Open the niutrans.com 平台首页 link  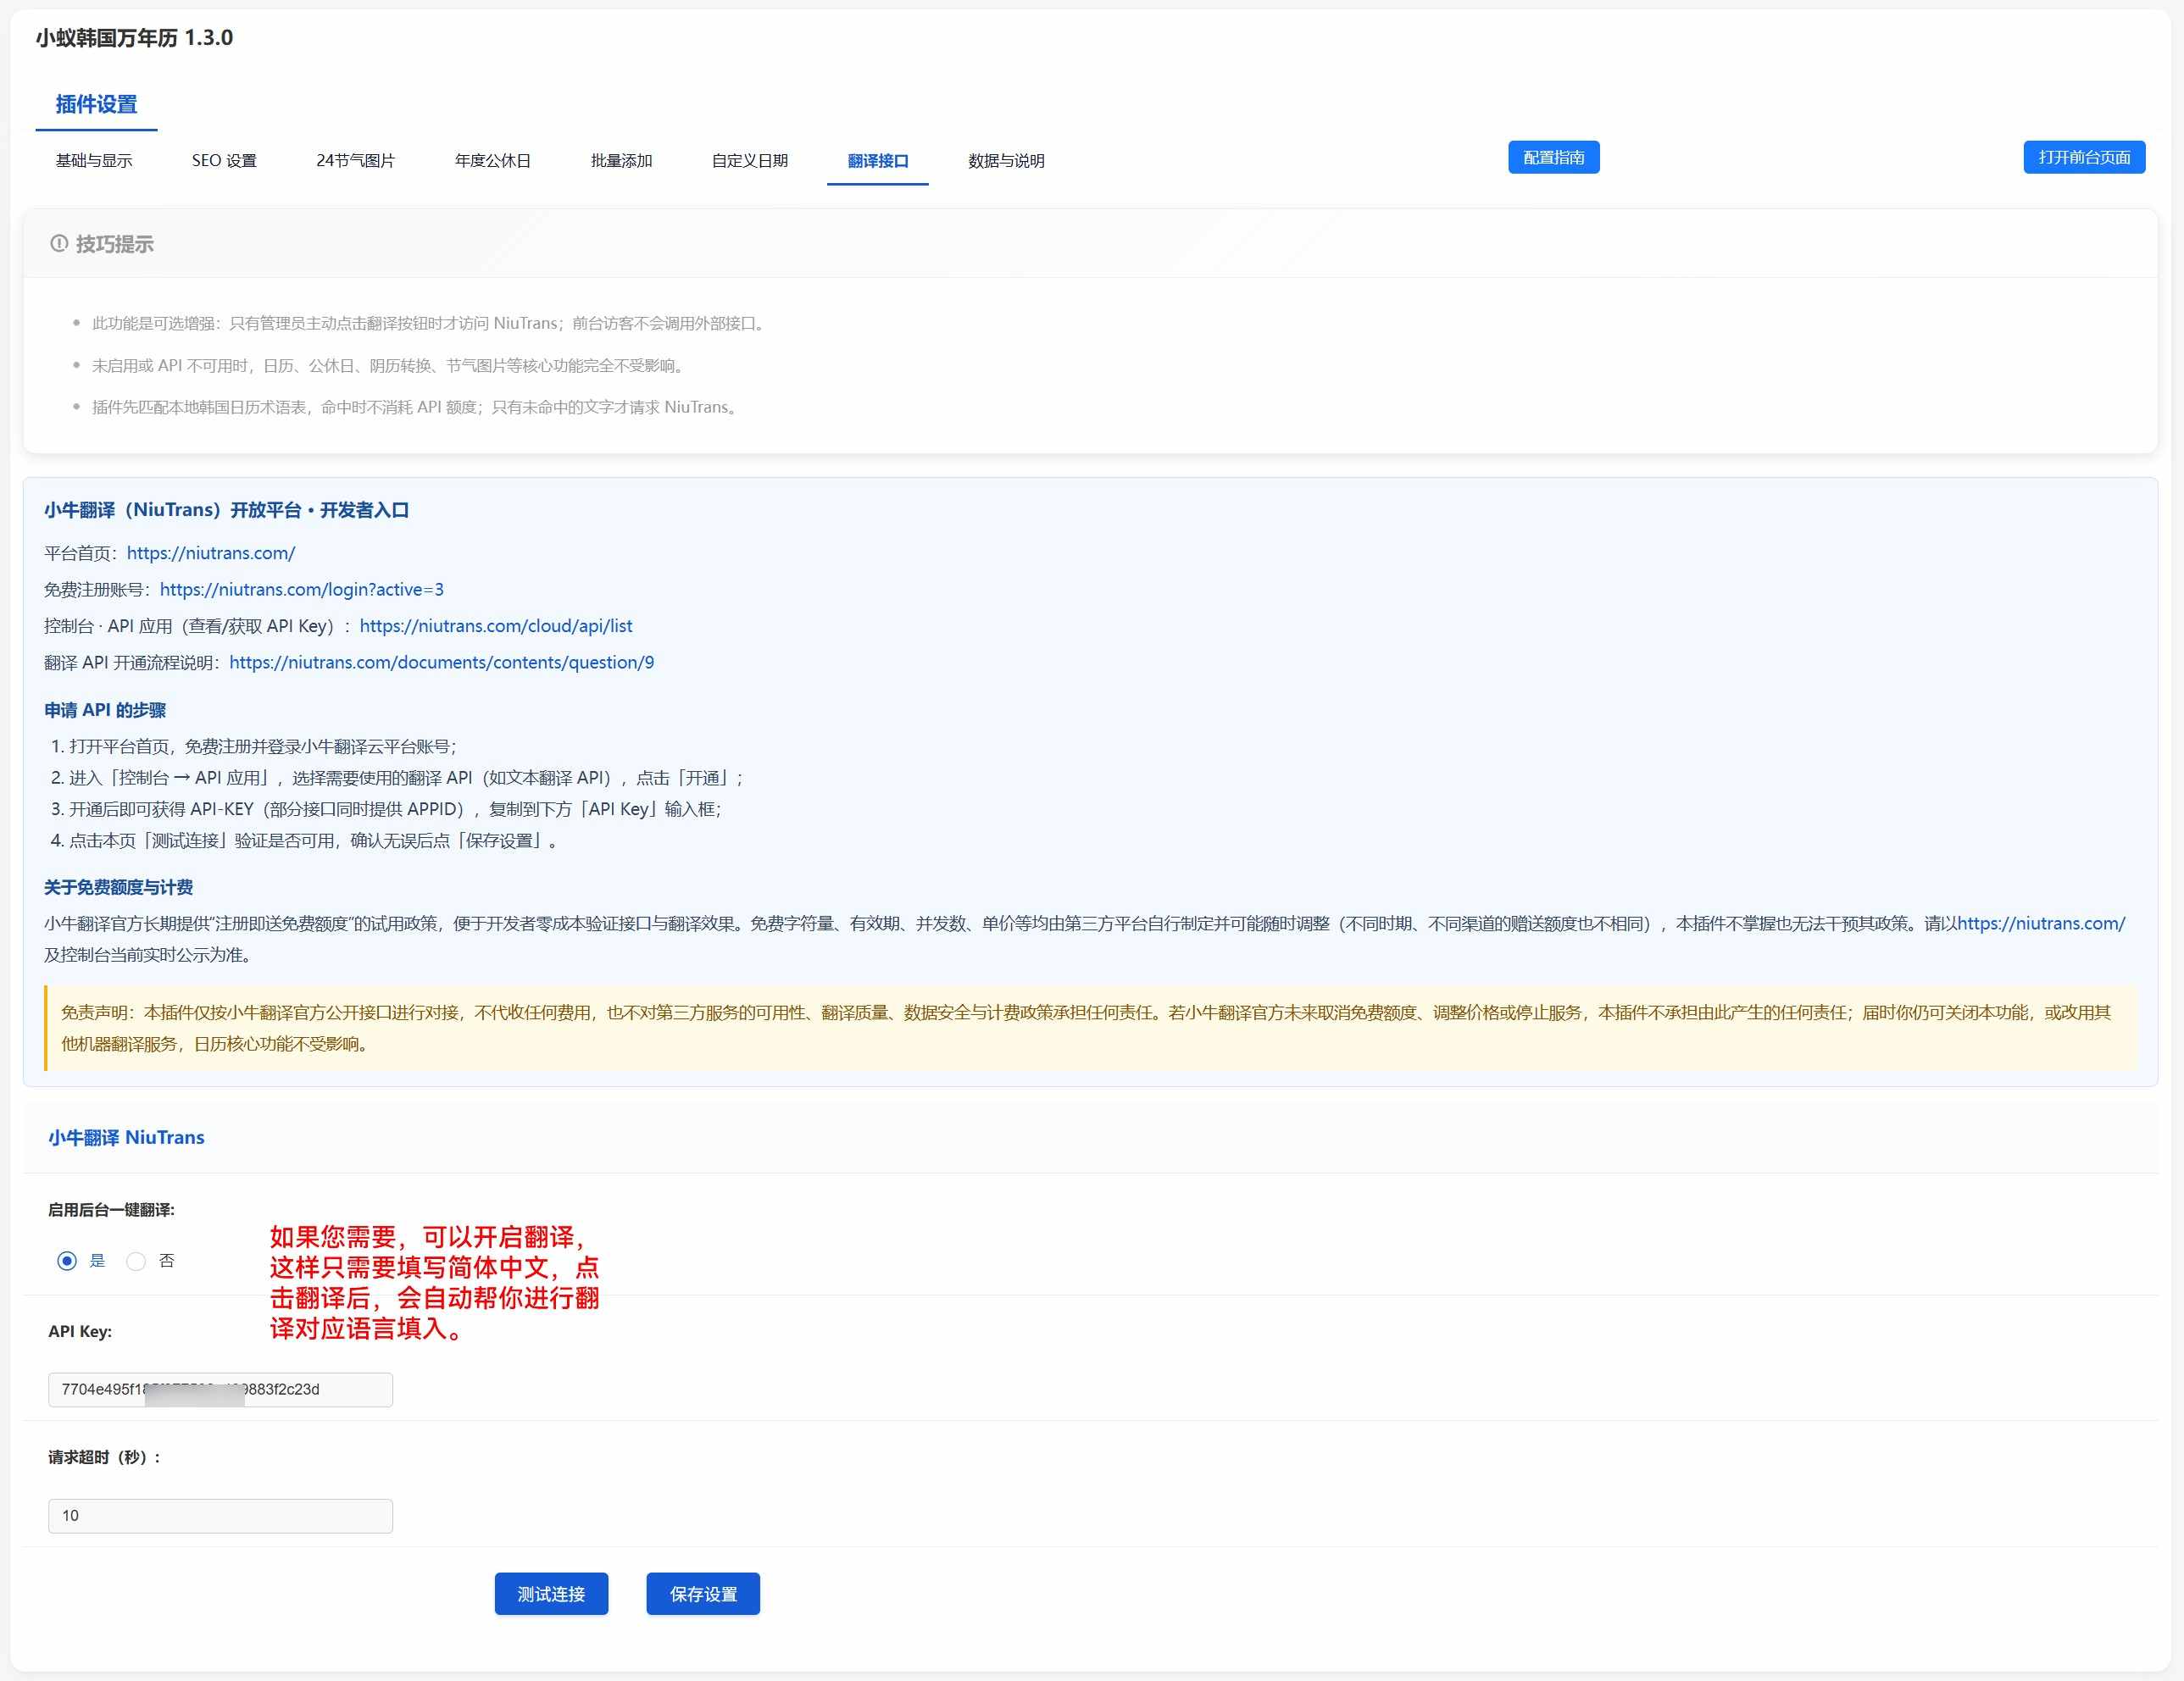click(x=211, y=553)
